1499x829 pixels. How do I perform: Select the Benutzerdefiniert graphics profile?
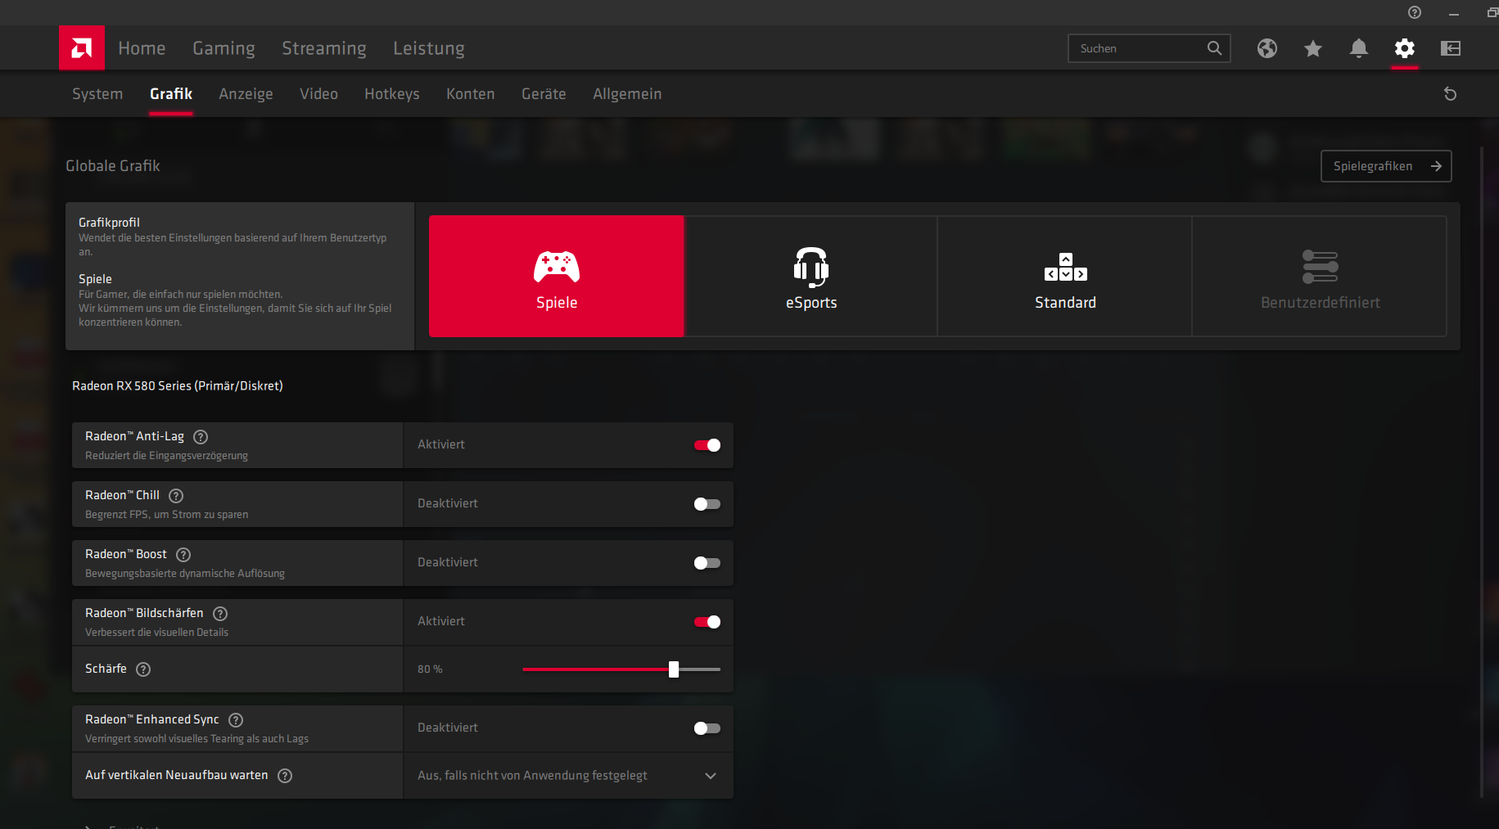tap(1320, 277)
